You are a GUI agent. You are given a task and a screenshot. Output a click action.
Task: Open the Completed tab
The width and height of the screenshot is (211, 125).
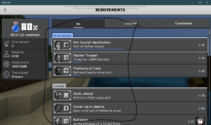183,23
